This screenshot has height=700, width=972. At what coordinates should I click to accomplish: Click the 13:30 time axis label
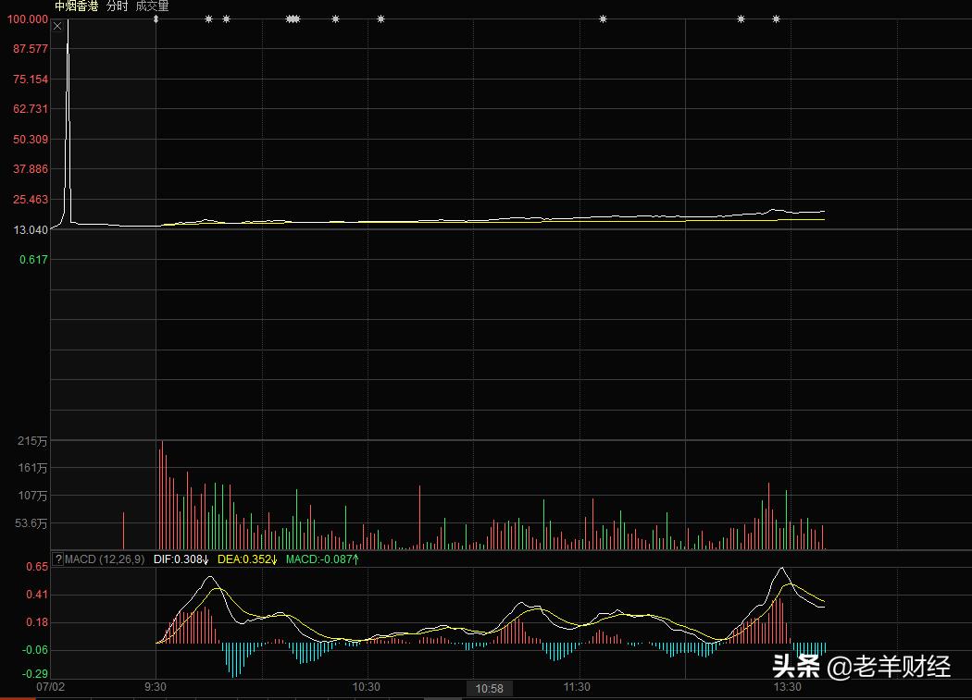787,686
